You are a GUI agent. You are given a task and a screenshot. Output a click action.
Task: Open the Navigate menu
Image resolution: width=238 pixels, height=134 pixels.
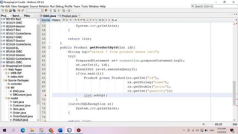(x=23, y=6)
